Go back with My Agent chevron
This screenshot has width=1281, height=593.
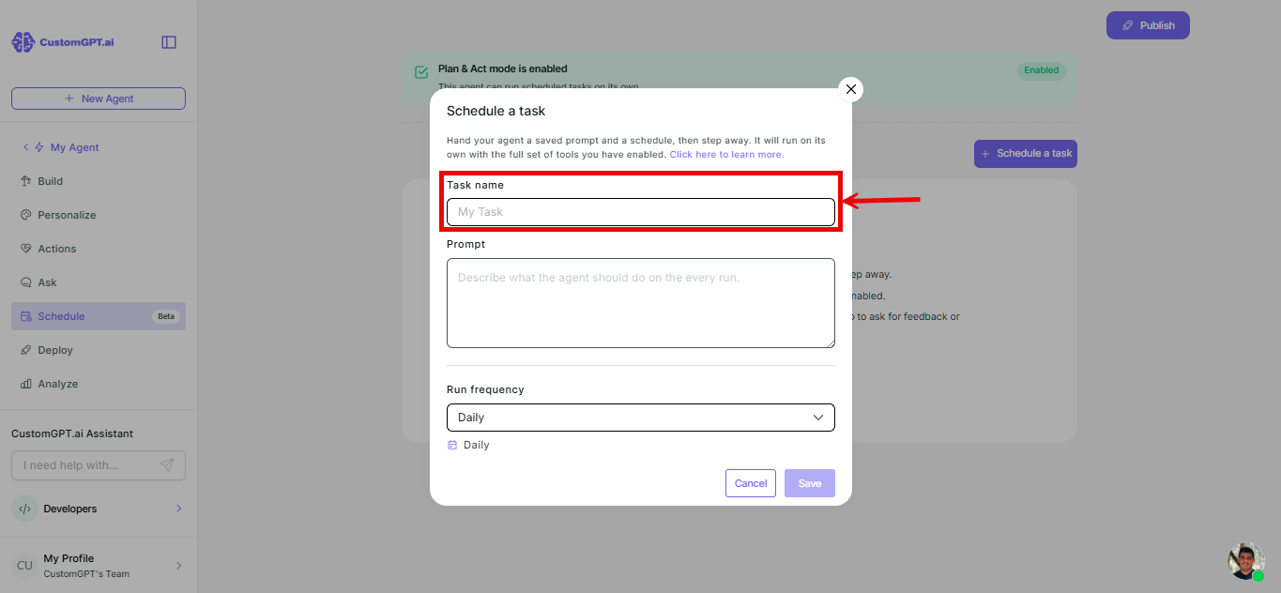tap(26, 147)
